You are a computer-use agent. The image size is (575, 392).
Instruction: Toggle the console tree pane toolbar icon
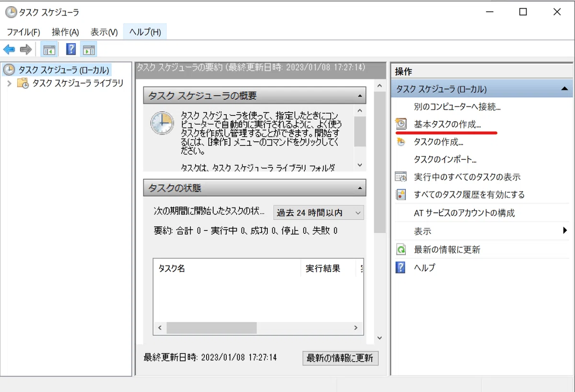(49, 49)
